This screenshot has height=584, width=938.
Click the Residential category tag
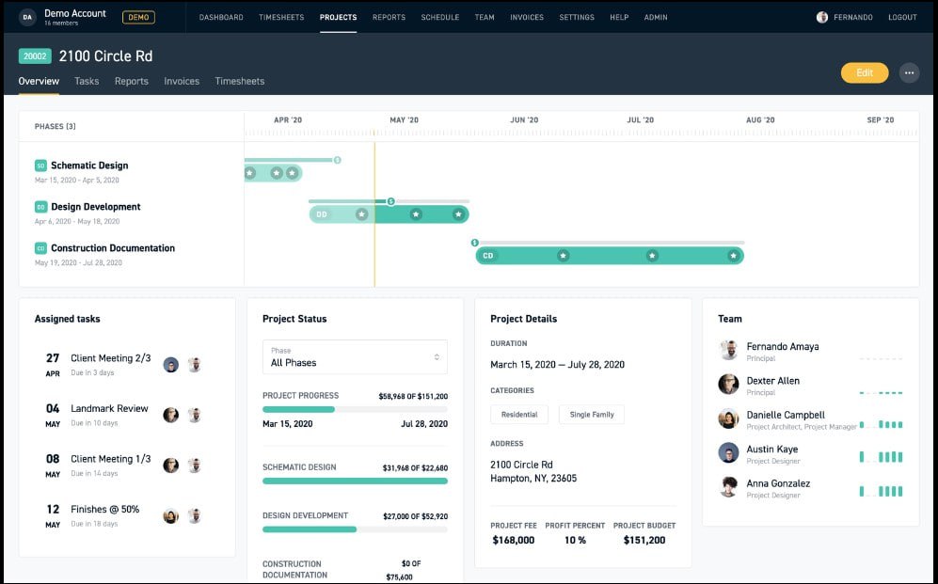pos(519,414)
